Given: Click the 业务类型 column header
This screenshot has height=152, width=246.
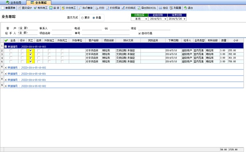Looking at the screenshot, I should click(199, 40).
